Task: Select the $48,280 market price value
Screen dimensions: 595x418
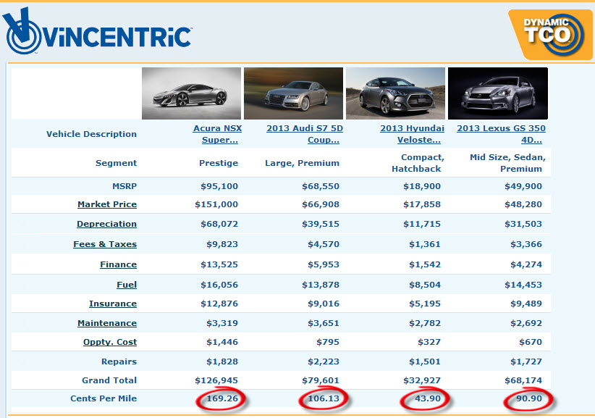Action: tap(523, 204)
